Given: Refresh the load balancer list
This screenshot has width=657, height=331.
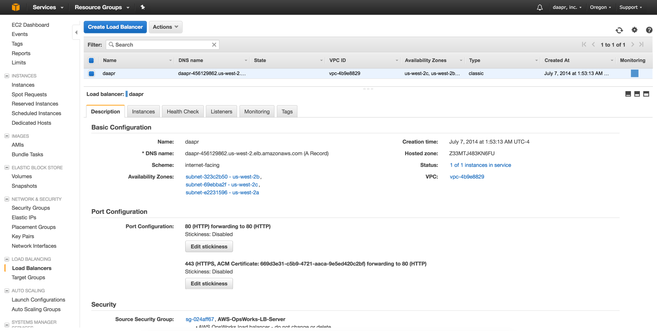Looking at the screenshot, I should tap(619, 30).
